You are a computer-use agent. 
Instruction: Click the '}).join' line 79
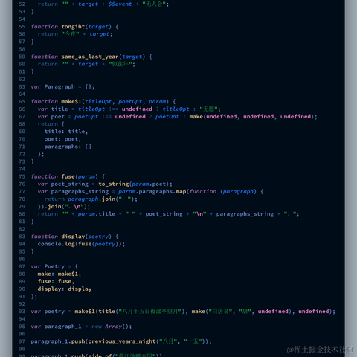(64, 207)
